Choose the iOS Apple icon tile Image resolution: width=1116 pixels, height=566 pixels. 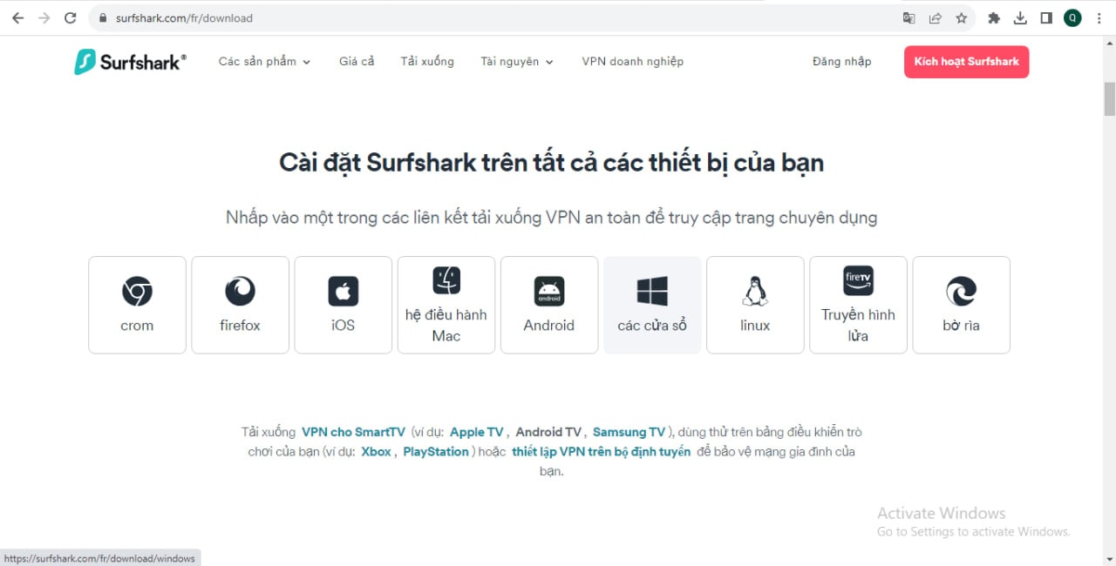tap(343, 305)
